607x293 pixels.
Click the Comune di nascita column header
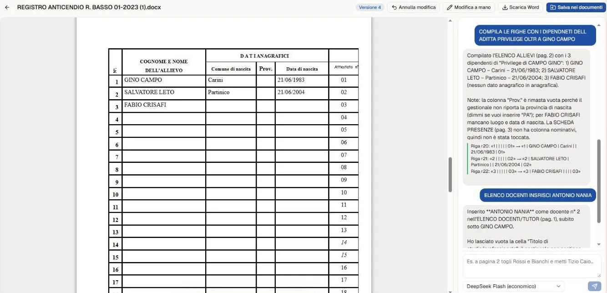231,69
